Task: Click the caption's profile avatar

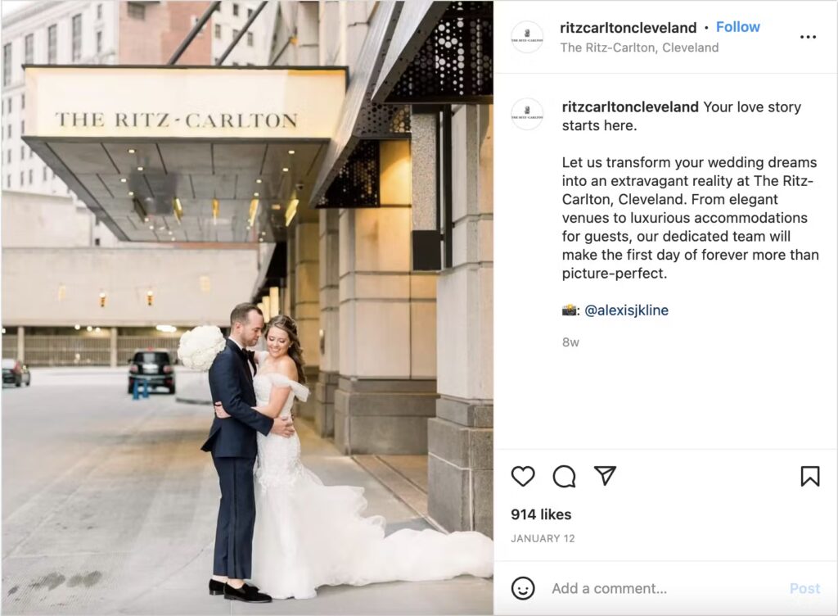Action: (527, 114)
